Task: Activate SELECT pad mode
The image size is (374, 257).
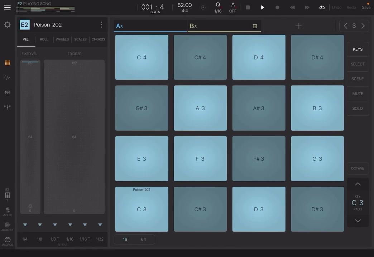Action: [358, 64]
